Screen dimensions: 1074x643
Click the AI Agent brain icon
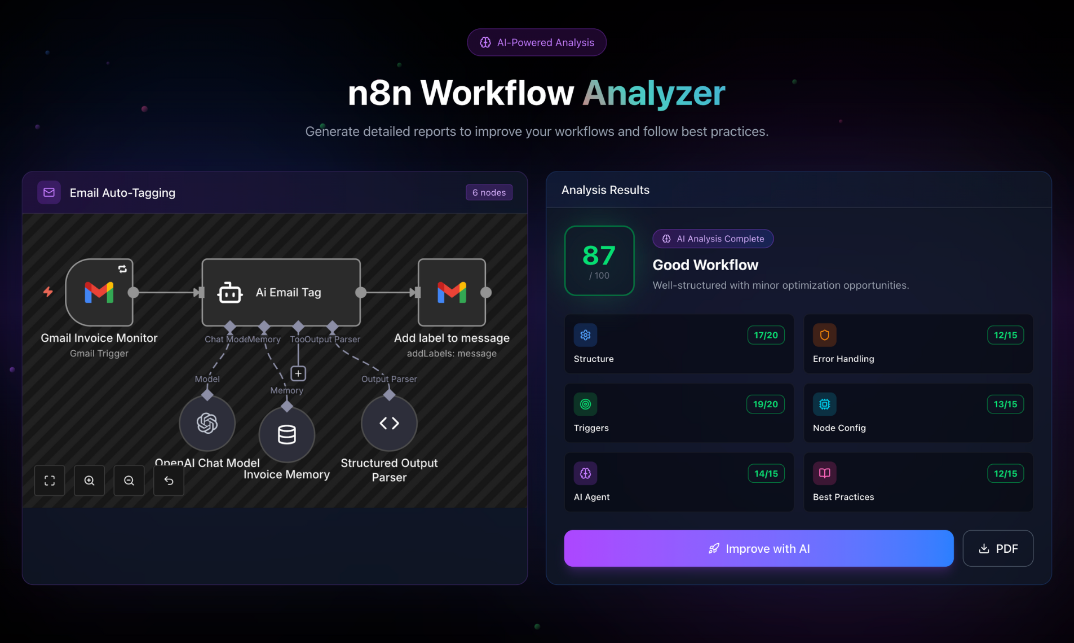585,473
